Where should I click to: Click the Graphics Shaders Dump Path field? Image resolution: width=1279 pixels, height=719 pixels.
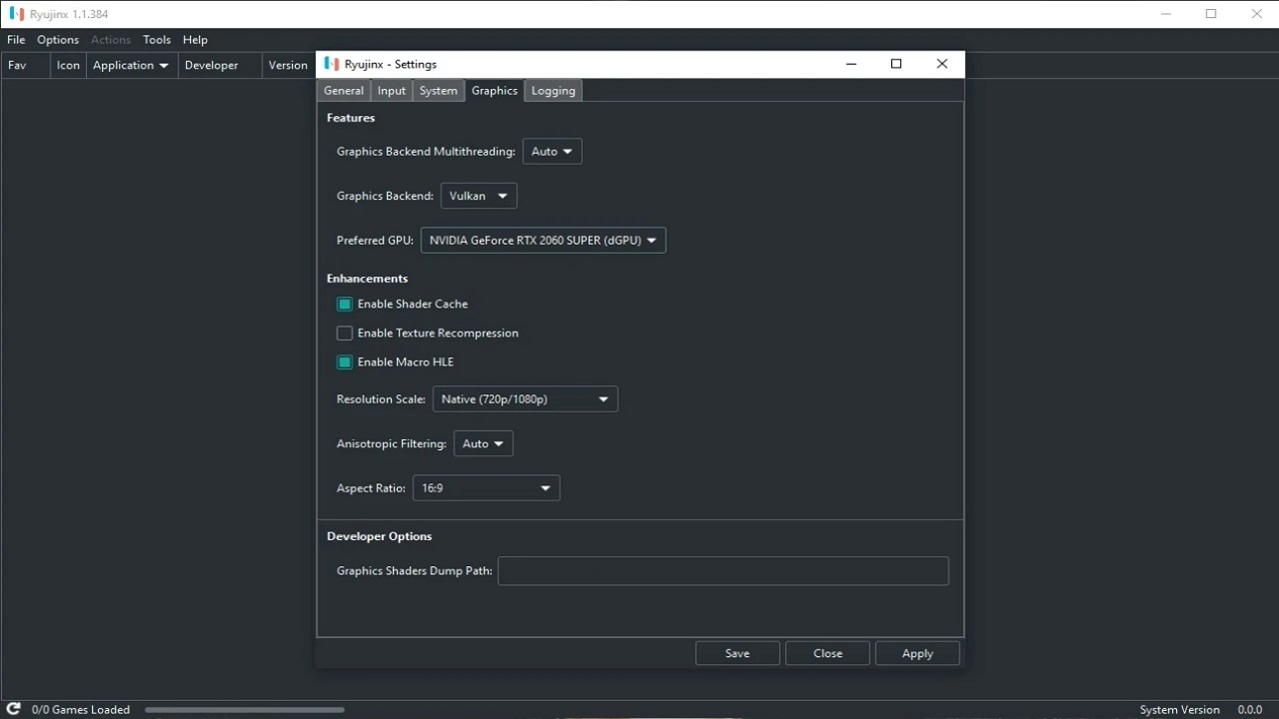pos(722,571)
